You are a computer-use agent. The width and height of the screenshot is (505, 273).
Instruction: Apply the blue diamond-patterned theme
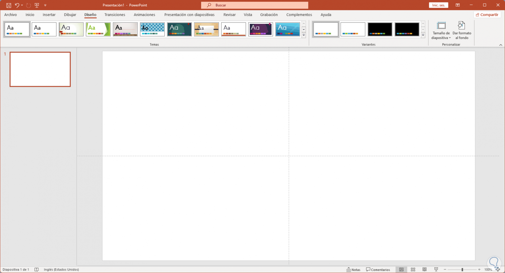tap(152, 29)
